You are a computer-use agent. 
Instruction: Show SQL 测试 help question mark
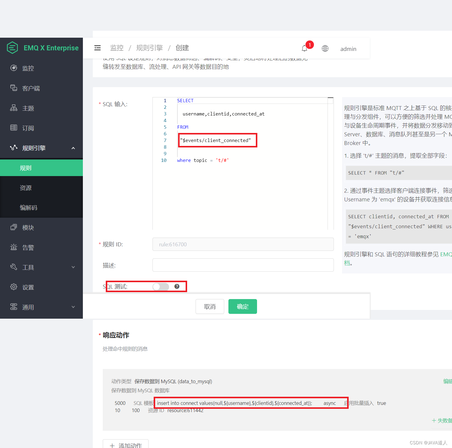177,286
